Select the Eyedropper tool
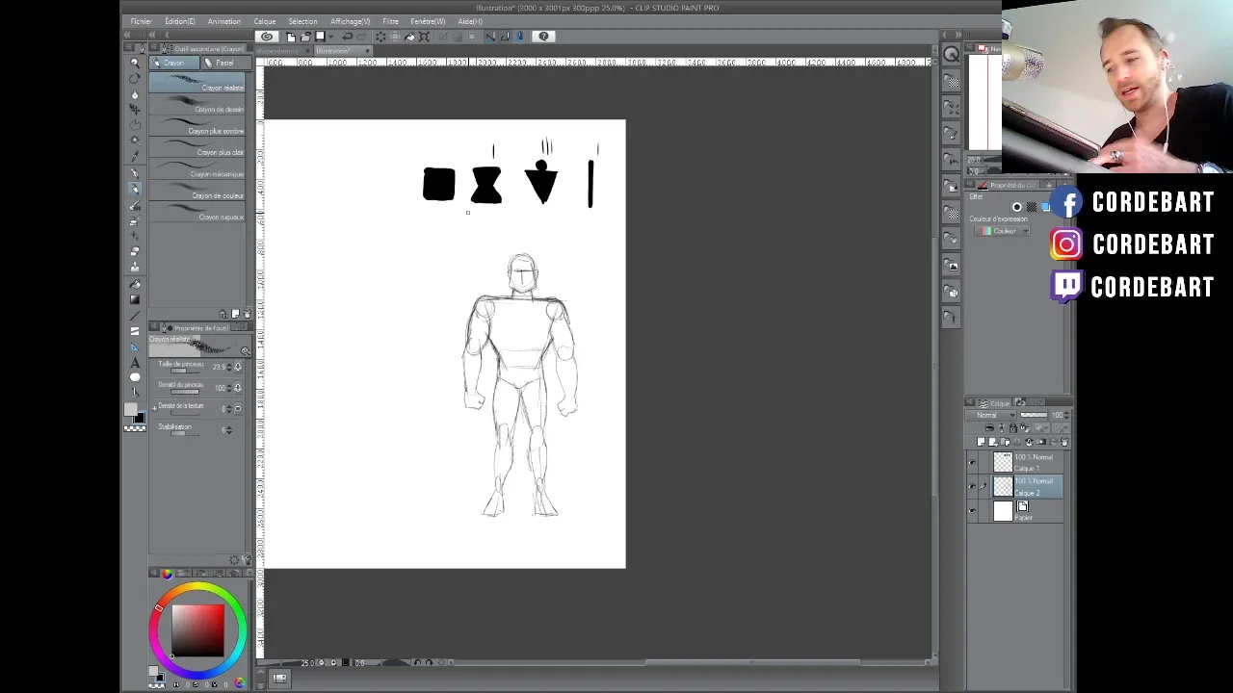 pyautogui.click(x=134, y=156)
